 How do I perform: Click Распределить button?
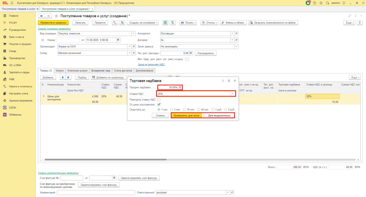click(206, 53)
